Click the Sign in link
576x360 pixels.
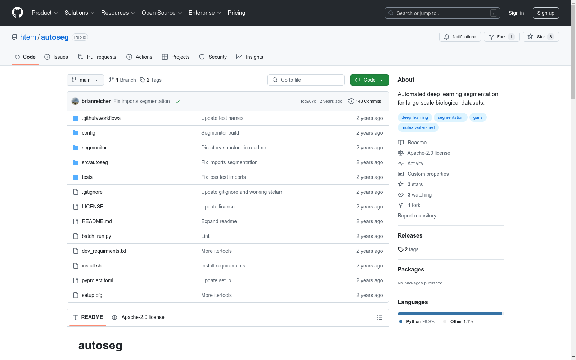[x=516, y=13]
